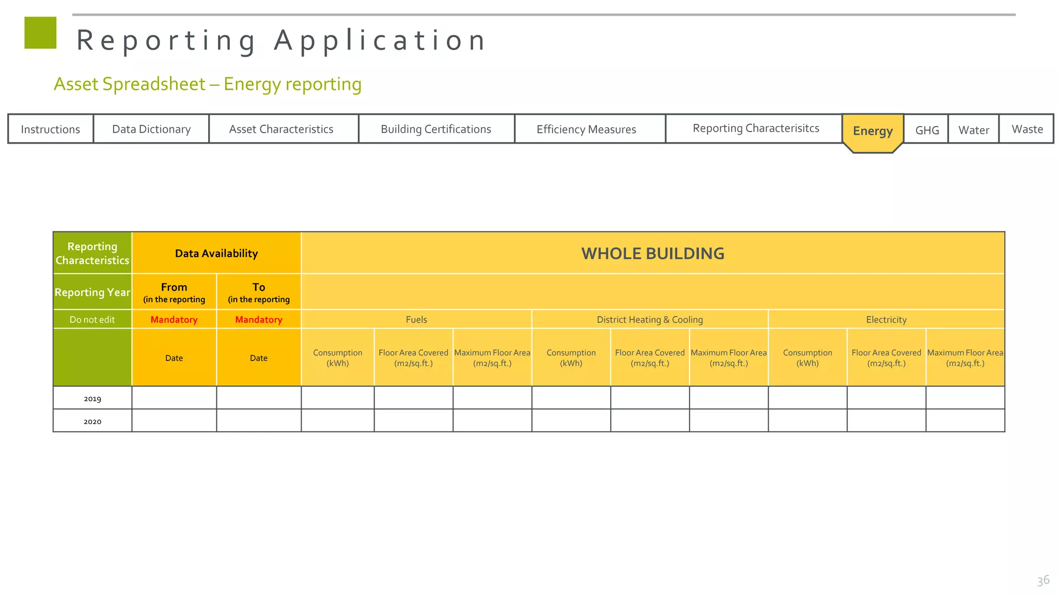
Task: Click the Mandatory label under To
Action: click(x=259, y=319)
